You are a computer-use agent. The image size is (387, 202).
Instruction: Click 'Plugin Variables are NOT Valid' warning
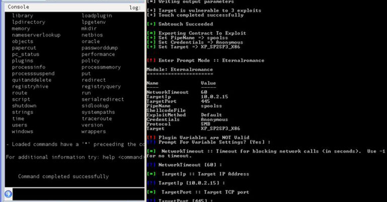click(x=198, y=137)
